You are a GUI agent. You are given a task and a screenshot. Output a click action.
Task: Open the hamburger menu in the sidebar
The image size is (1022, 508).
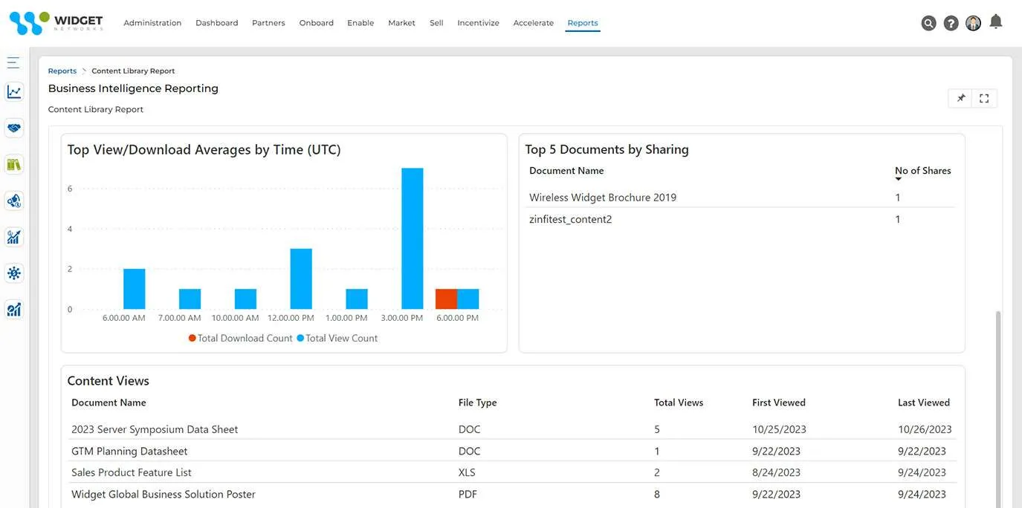coord(13,62)
